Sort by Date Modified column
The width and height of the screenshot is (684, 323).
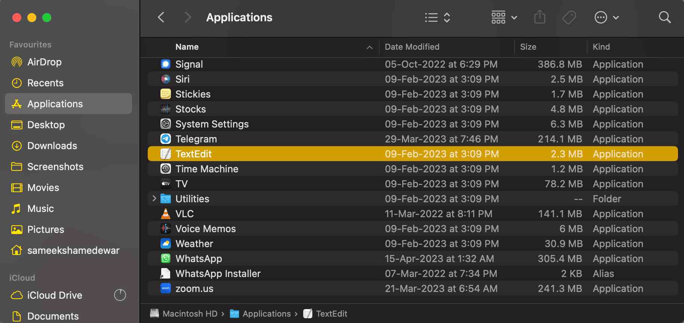[x=412, y=47]
